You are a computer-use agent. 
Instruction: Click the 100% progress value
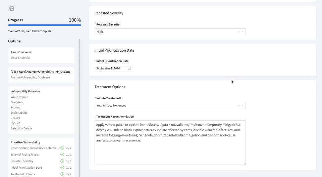[x=75, y=20]
